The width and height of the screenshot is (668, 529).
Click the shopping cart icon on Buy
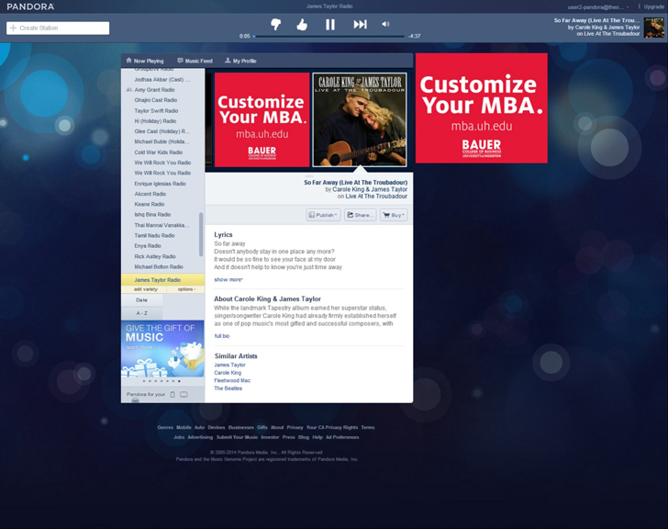[x=386, y=215]
